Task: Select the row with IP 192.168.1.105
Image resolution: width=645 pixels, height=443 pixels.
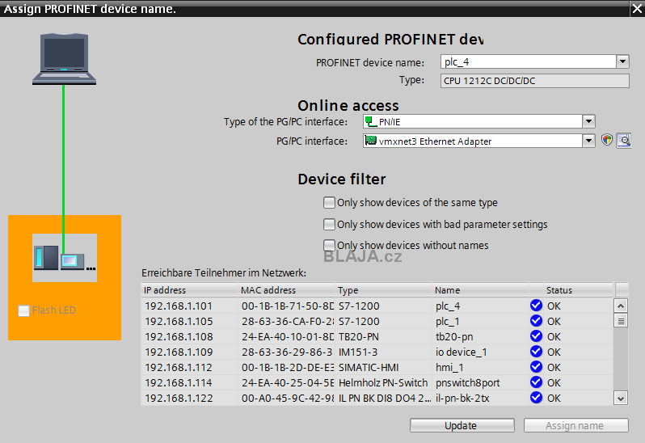Action: click(x=377, y=321)
